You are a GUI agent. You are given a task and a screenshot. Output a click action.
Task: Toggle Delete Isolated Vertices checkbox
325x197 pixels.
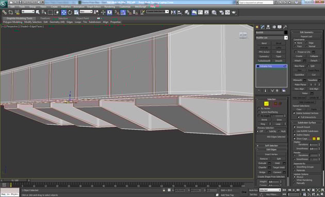click(295, 113)
